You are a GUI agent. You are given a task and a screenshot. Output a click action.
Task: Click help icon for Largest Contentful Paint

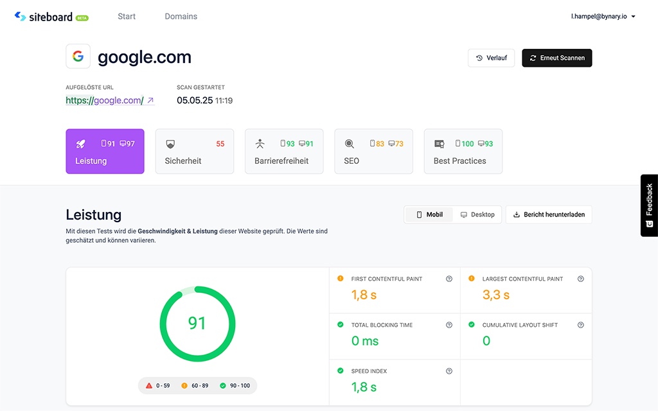click(x=581, y=279)
